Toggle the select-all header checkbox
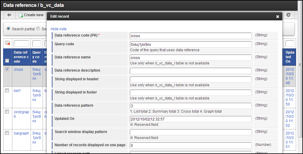This screenshot has height=154, width=303. point(7,61)
